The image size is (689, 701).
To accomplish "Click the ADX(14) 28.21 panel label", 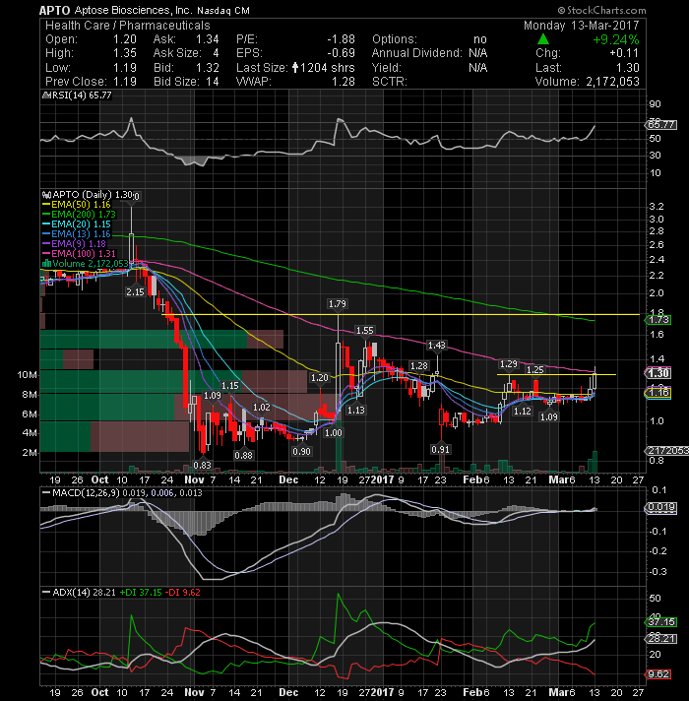I will point(84,593).
